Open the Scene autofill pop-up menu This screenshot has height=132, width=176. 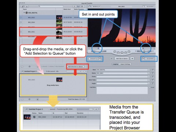point(149,77)
